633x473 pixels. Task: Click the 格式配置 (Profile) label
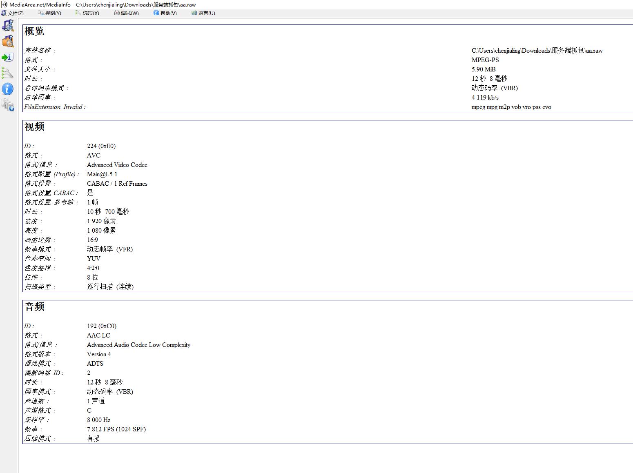[52, 174]
